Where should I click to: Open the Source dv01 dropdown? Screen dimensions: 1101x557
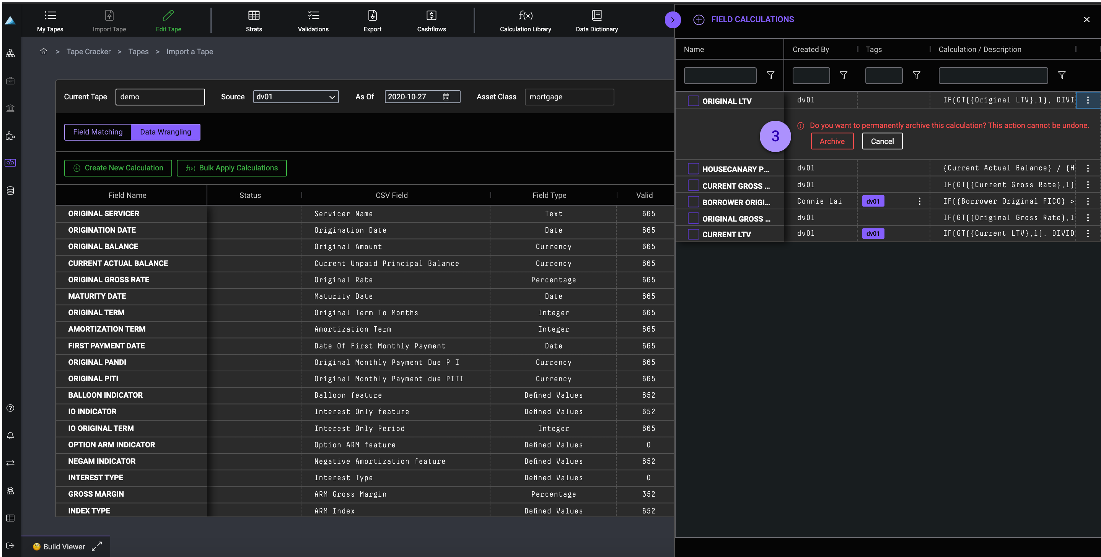(295, 97)
